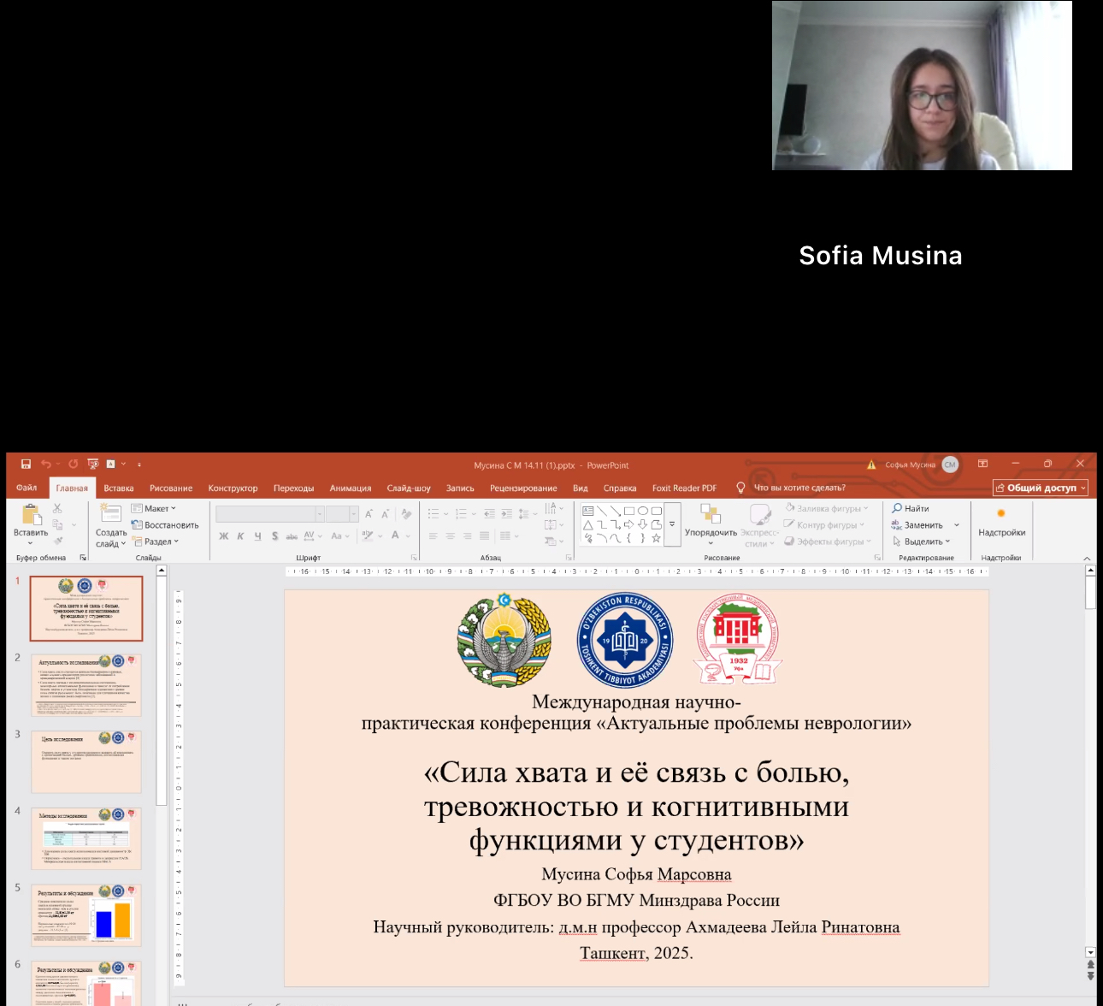Expand the Section (Раздел) dropdown
This screenshot has height=1006, width=1103.
(x=156, y=541)
